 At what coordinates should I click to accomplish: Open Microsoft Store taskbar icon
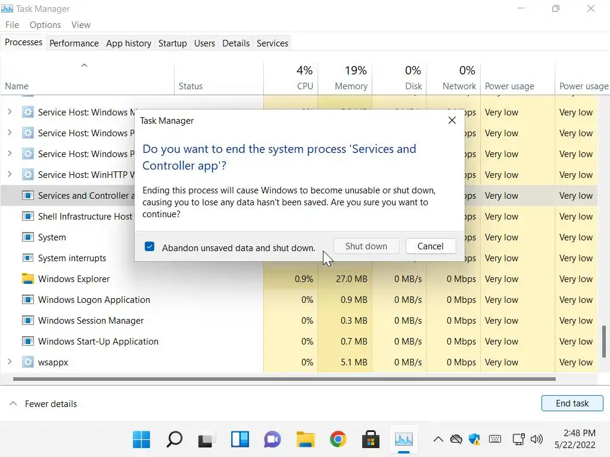coord(371,440)
